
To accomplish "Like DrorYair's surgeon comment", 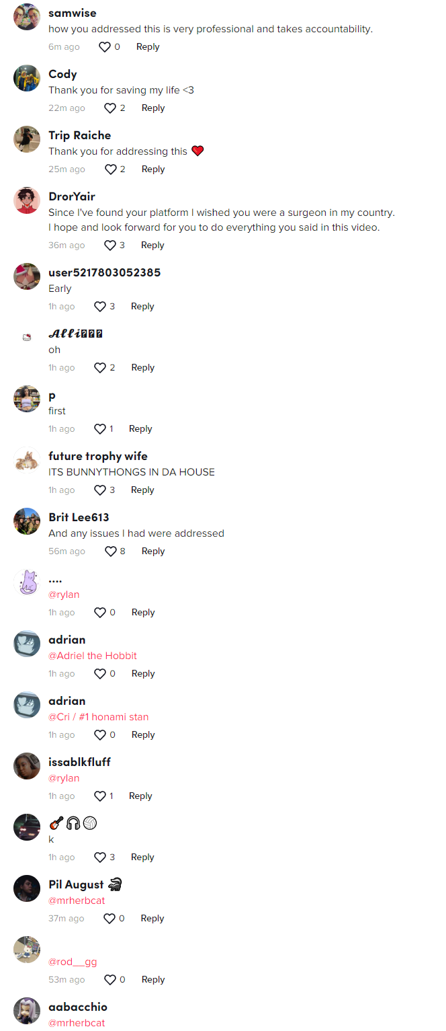I will point(110,245).
